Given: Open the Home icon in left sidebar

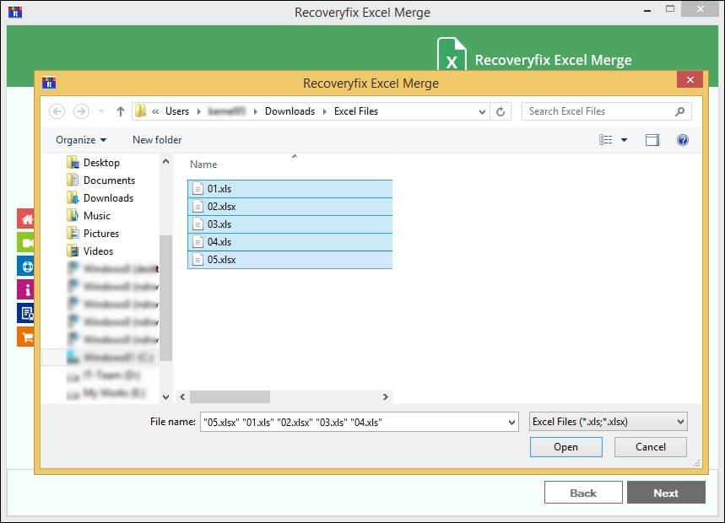Looking at the screenshot, I should pyautogui.click(x=26, y=219).
